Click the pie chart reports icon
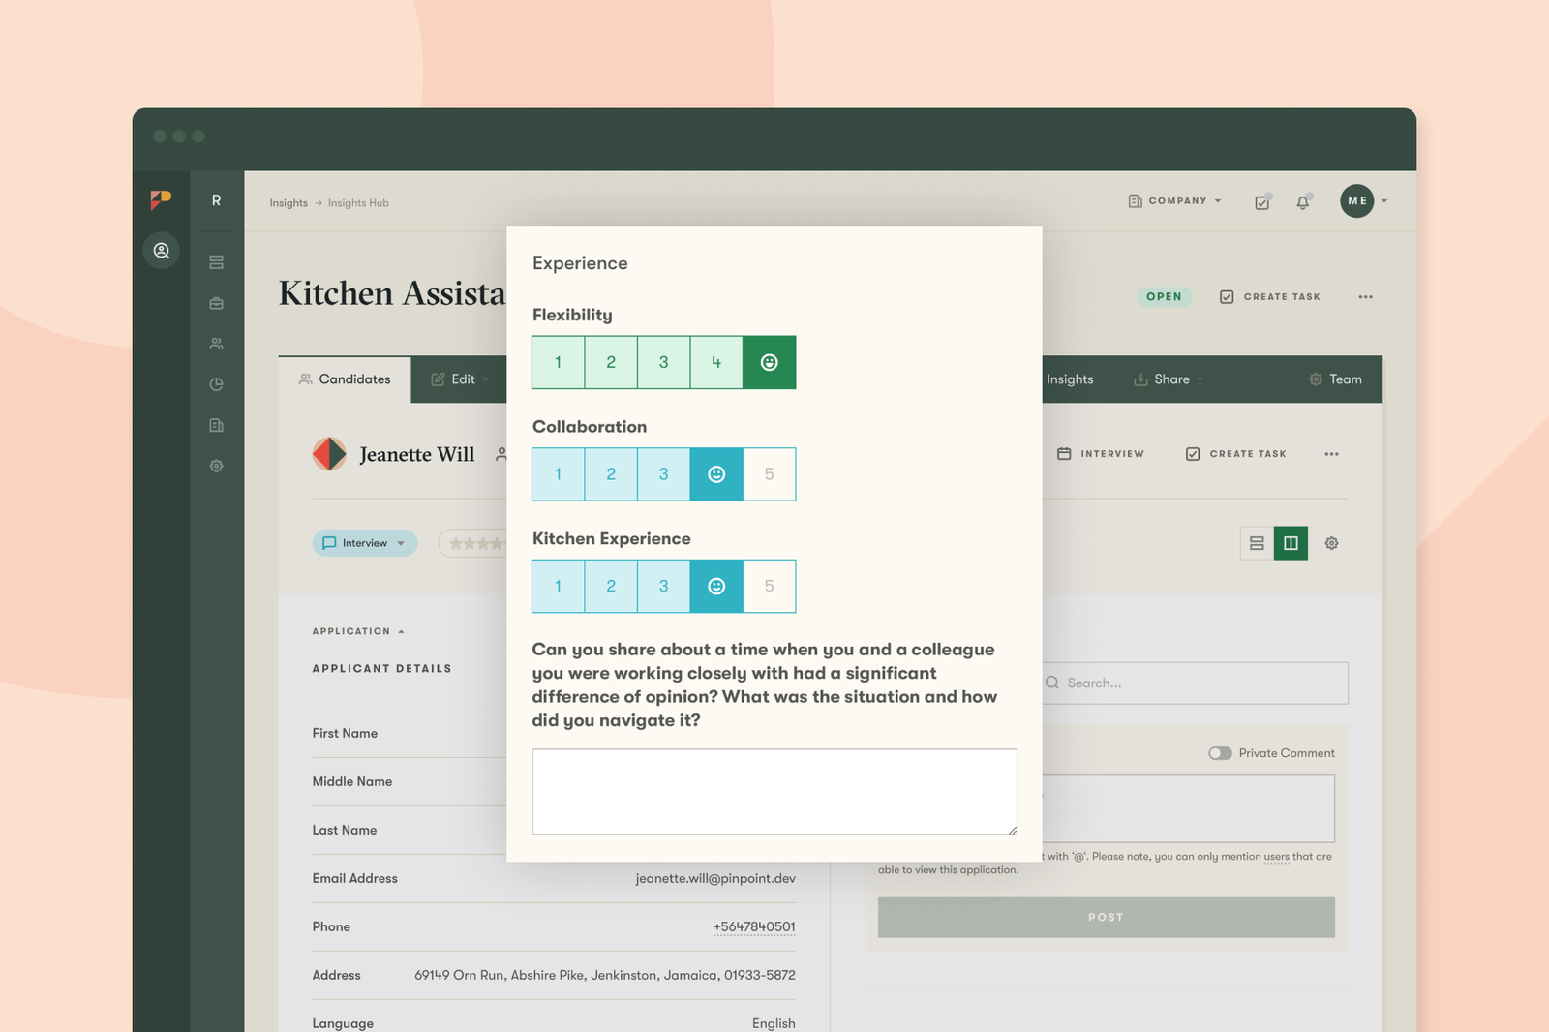Image resolution: width=1549 pixels, height=1032 pixels. click(217, 384)
